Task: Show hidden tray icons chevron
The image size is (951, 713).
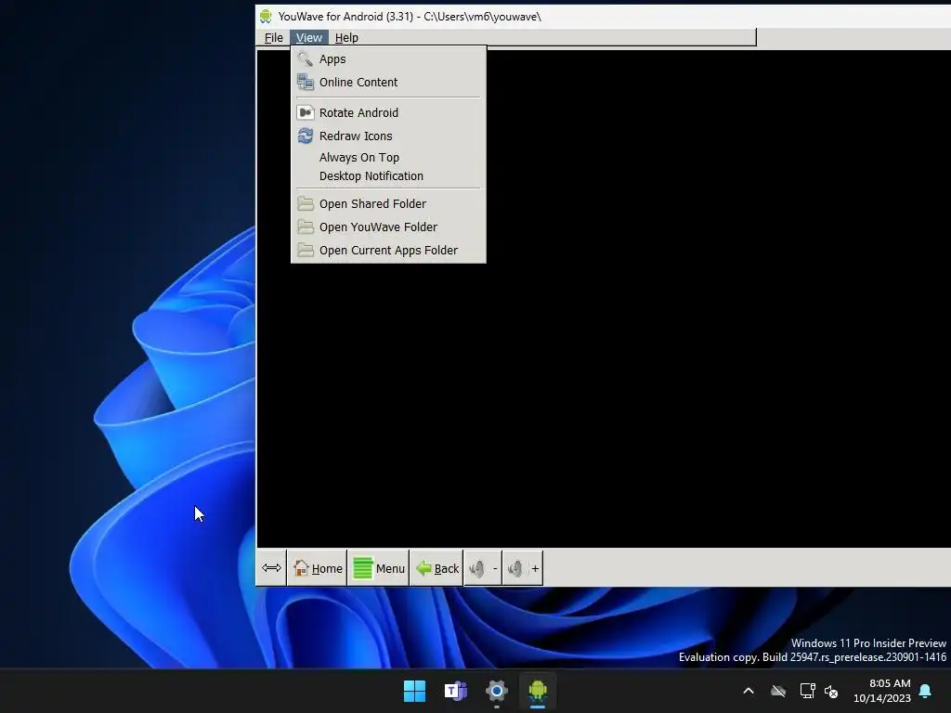Action: [749, 691]
